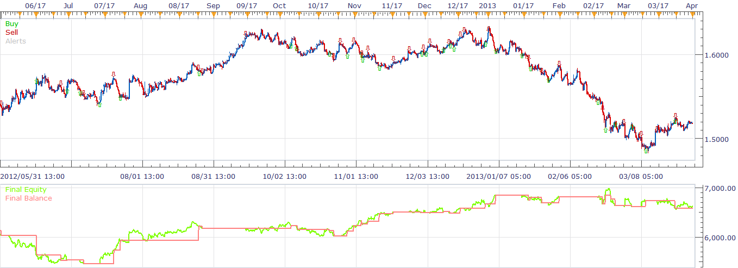Click the orange marker below the Sep label

click(x=214, y=14)
